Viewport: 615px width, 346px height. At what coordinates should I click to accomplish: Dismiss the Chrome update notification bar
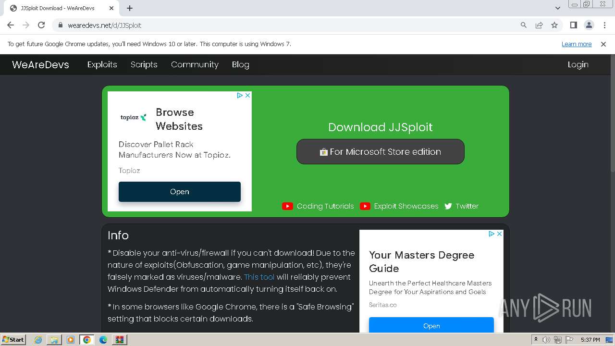[603, 44]
